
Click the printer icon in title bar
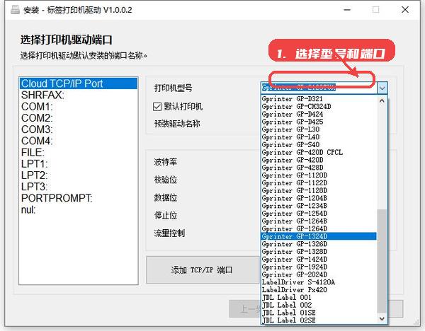coord(15,10)
